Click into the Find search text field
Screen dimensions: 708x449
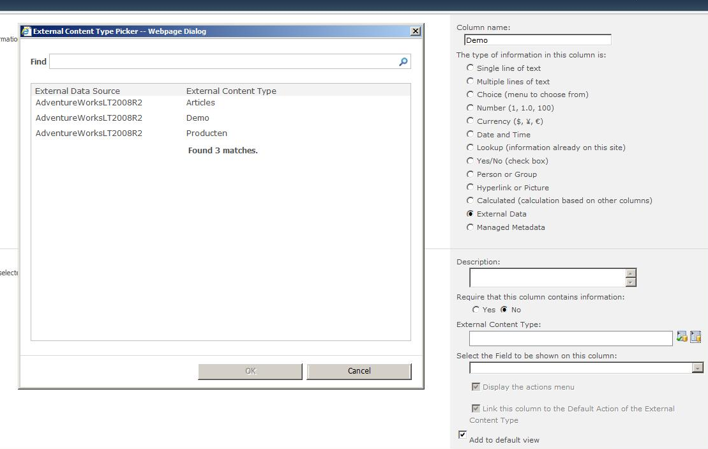[x=223, y=62]
